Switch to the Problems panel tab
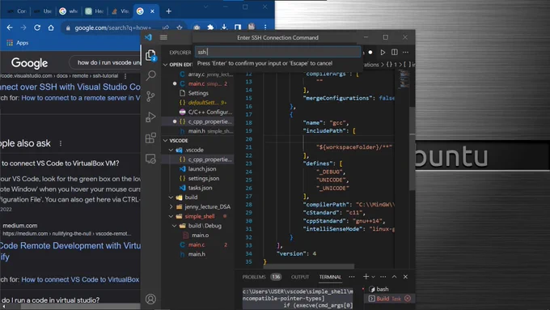The width and height of the screenshot is (550, 310). click(x=254, y=277)
